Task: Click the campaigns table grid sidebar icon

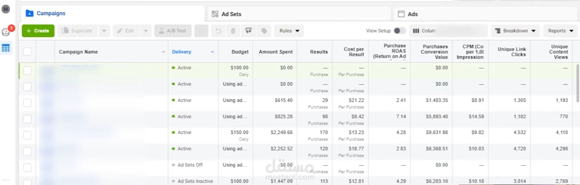Action: click(6, 48)
